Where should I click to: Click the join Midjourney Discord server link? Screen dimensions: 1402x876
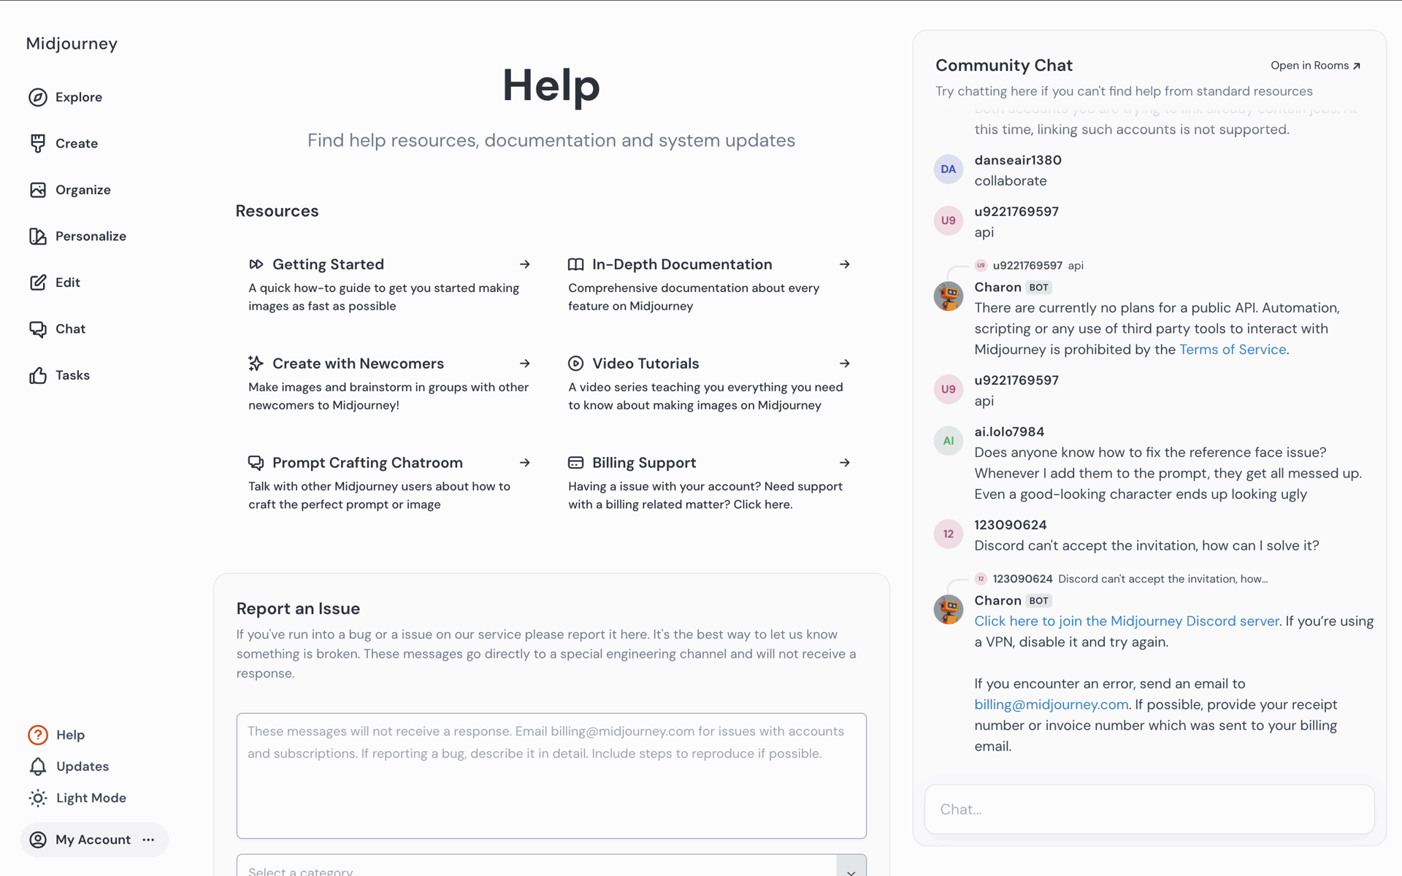(1127, 621)
